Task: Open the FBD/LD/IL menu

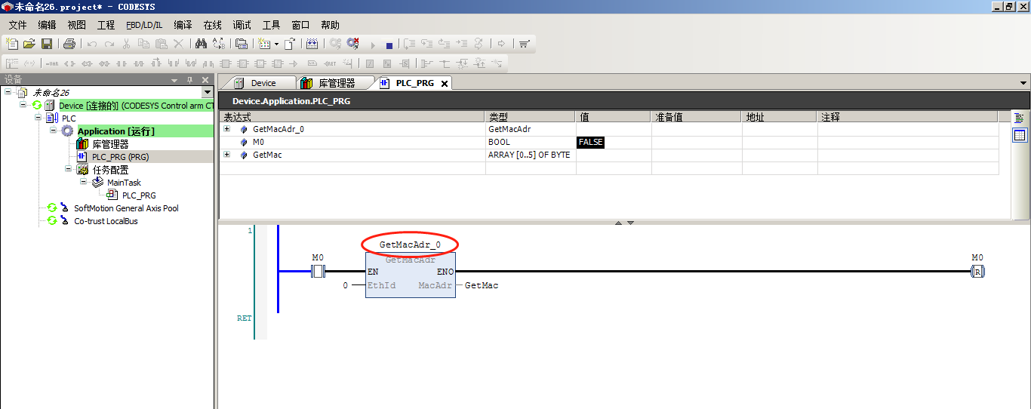Action: coord(144,25)
